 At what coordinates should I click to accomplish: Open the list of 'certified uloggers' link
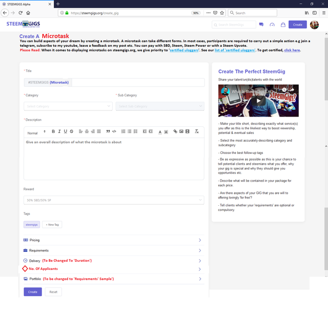pos(235,50)
